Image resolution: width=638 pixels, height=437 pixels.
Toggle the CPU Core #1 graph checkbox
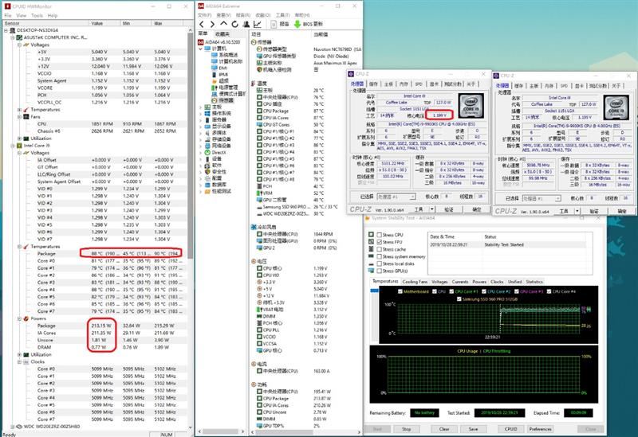(451, 291)
